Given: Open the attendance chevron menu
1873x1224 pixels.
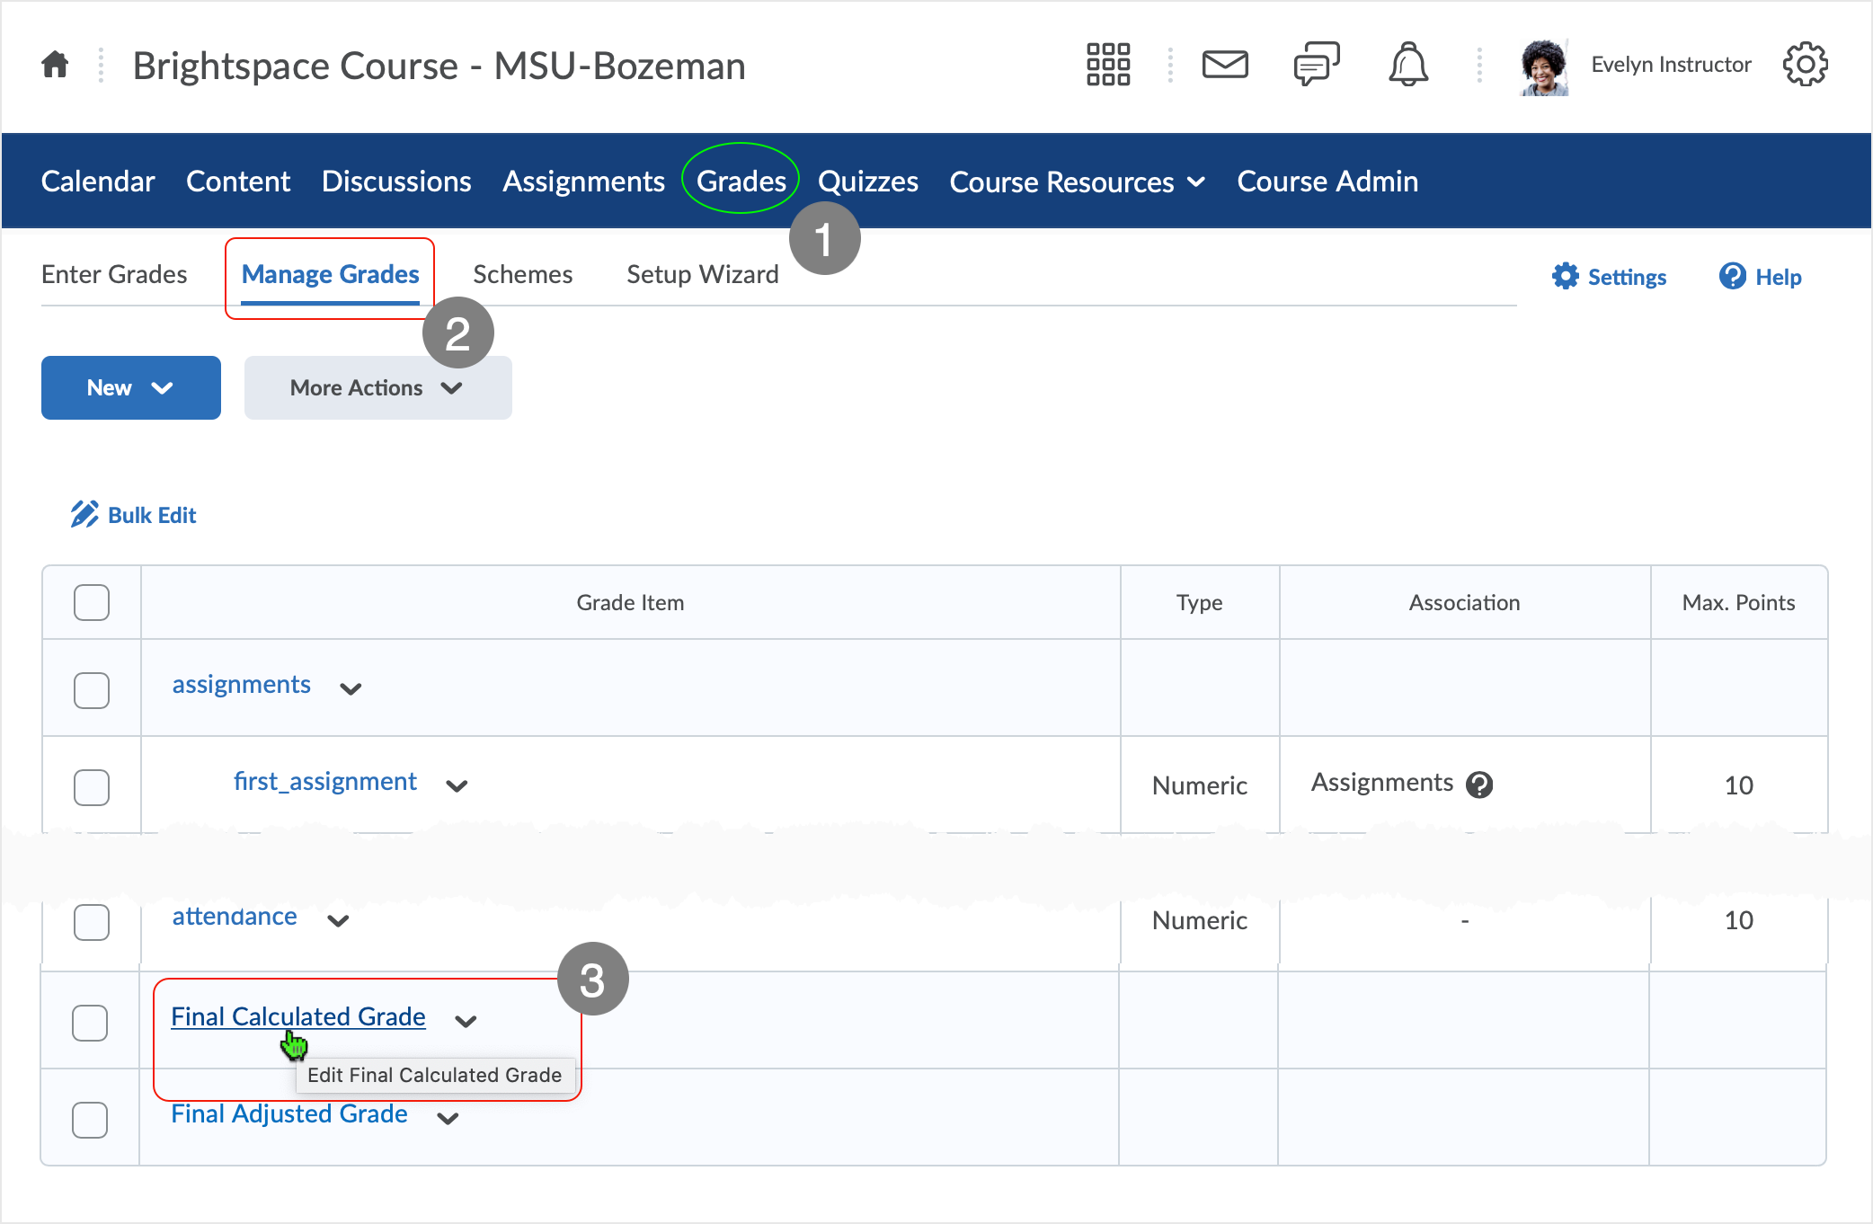Looking at the screenshot, I should click(x=338, y=920).
